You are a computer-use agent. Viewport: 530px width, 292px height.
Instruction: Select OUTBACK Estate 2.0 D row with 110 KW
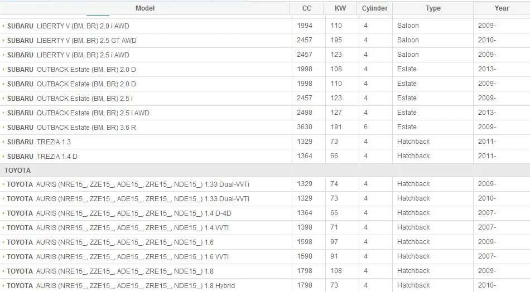pyautogui.click(x=265, y=84)
